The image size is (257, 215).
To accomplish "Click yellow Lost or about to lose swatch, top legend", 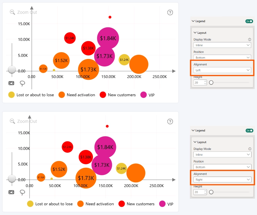I will [x=11, y=95].
